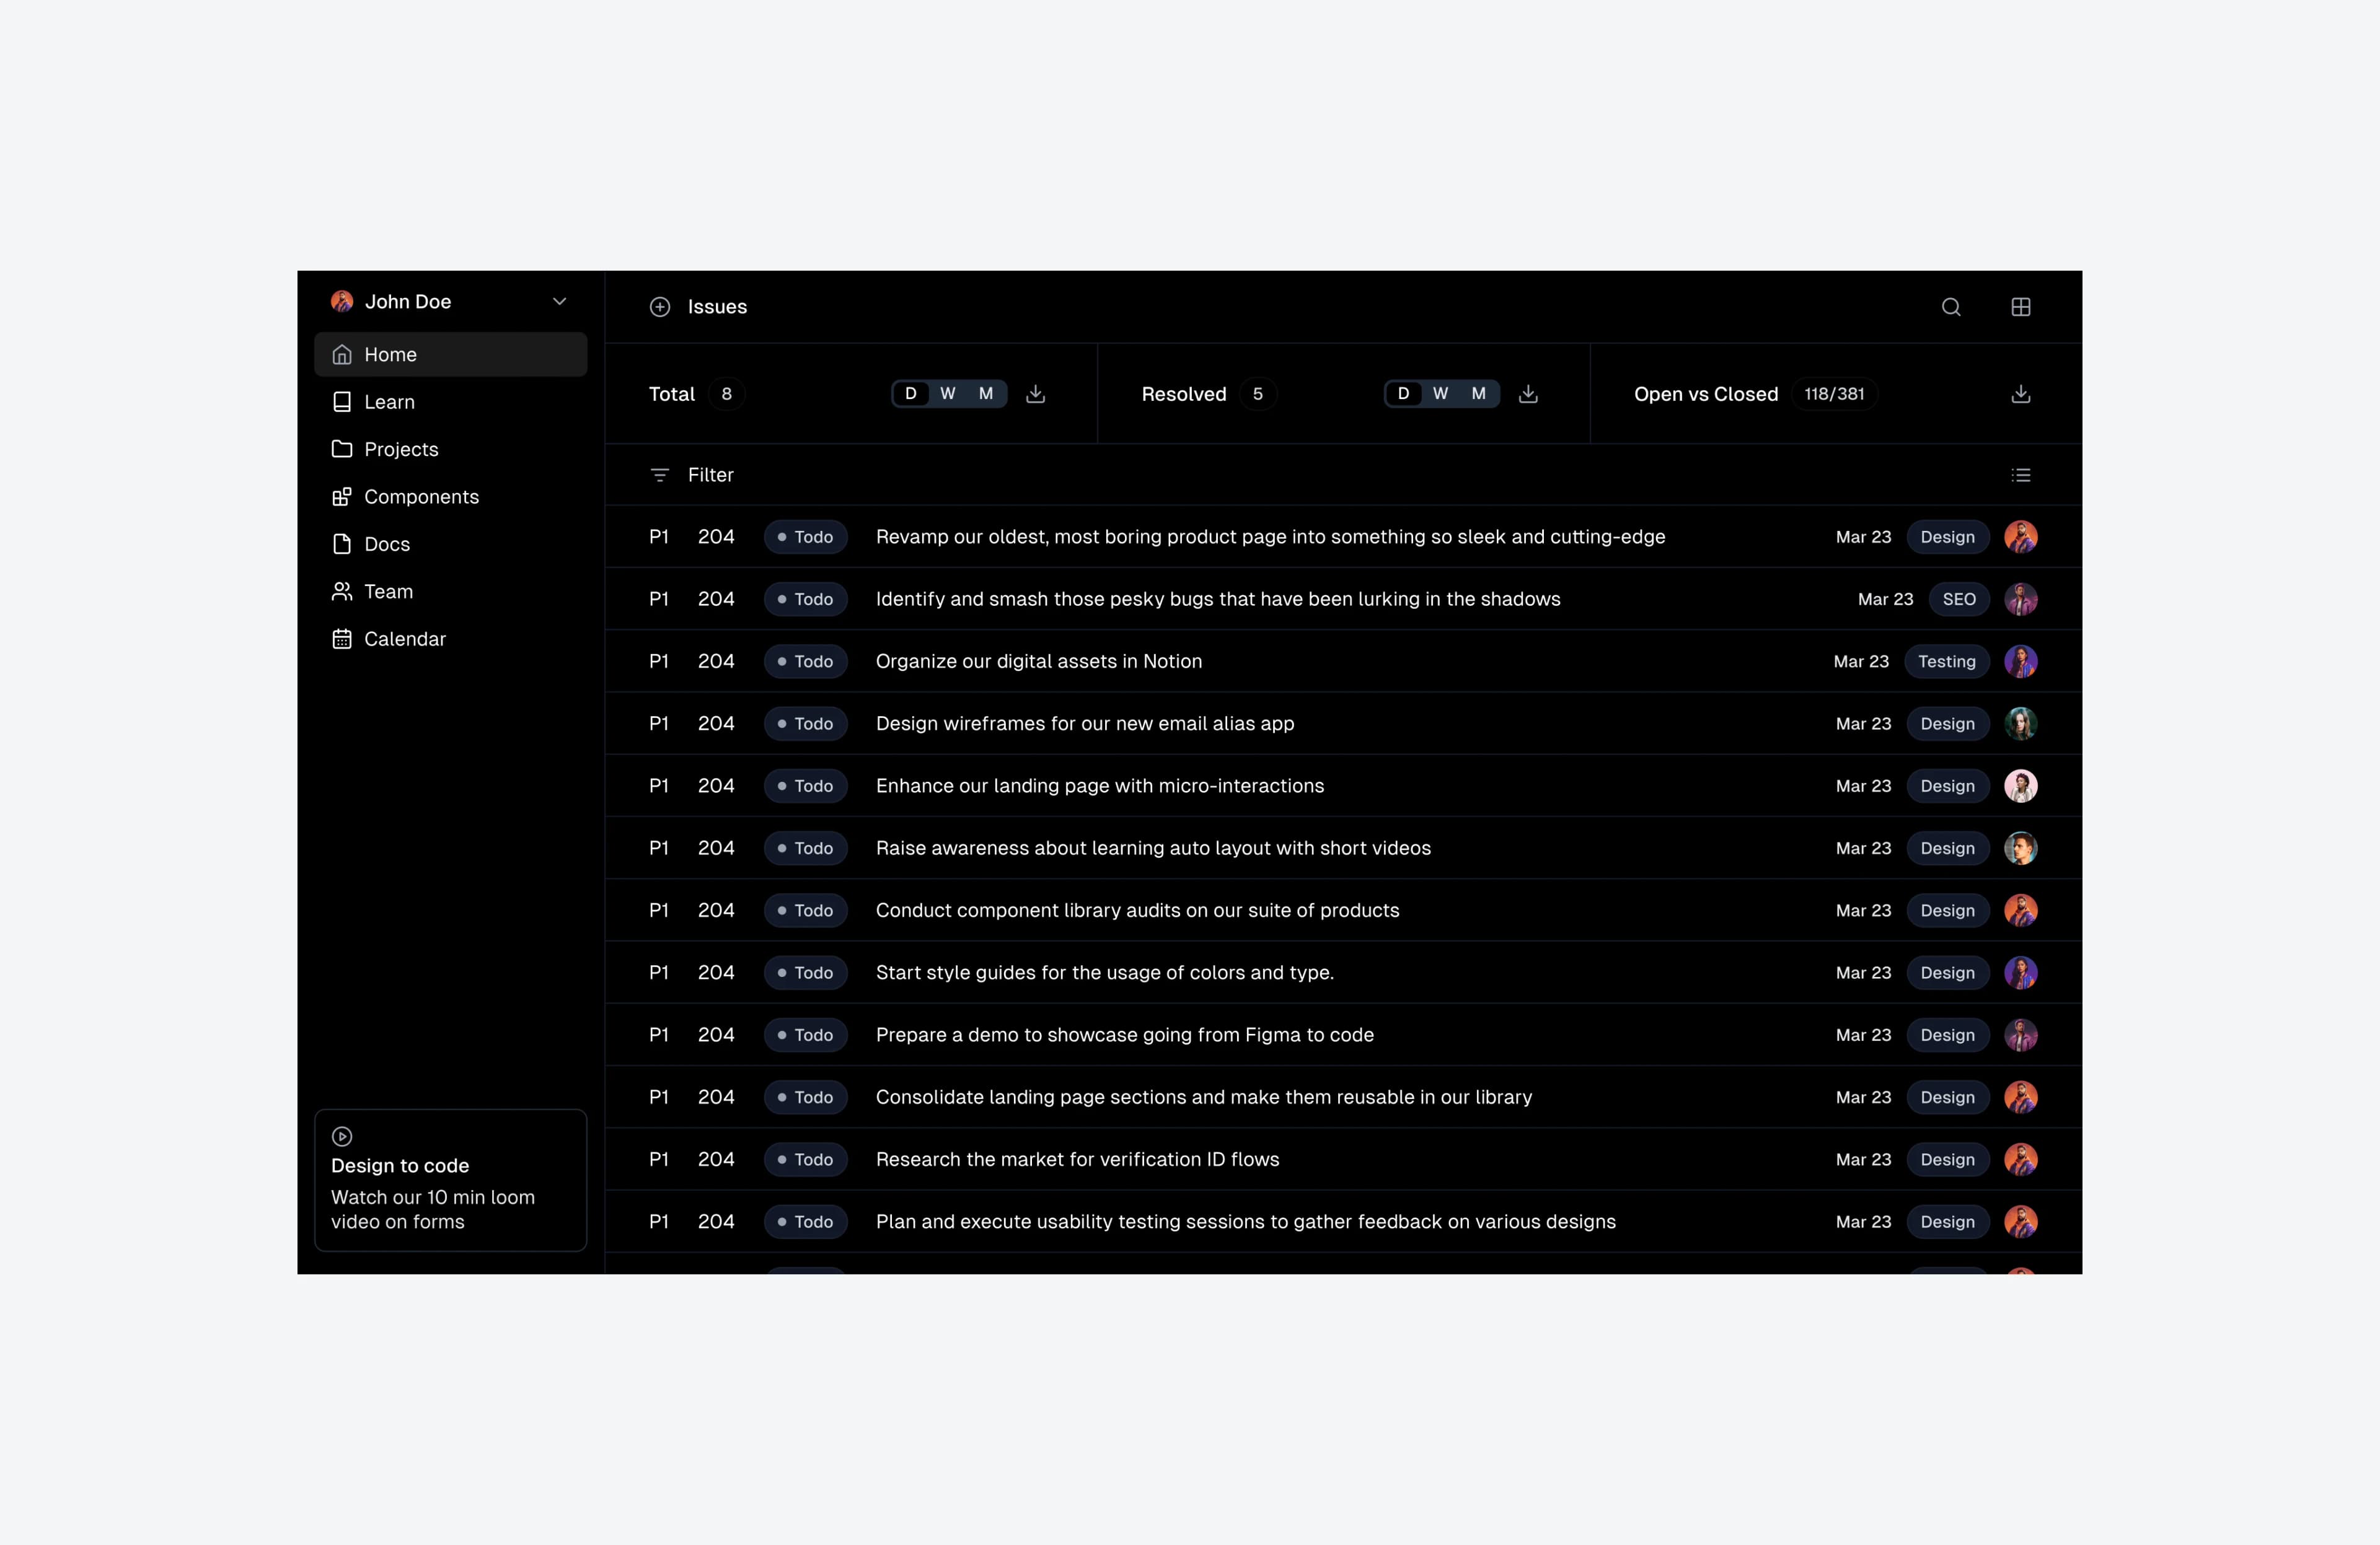
Task: Click Testing tag on Notion row
Action: (1947, 662)
